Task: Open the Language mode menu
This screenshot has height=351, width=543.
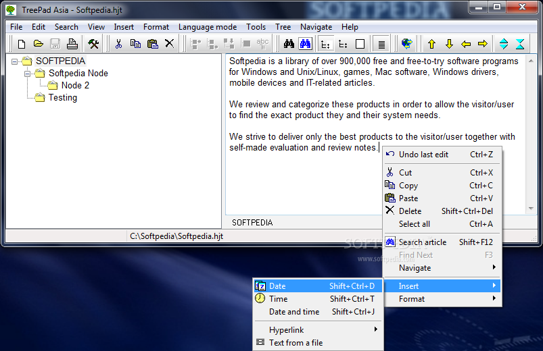Action: (208, 27)
